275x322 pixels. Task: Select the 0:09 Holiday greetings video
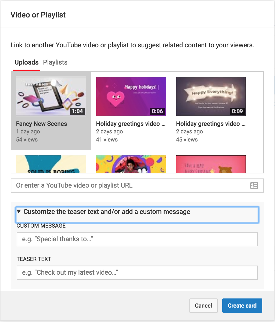[211, 96]
